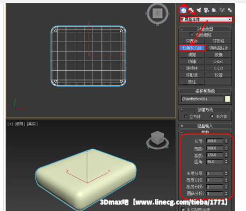This screenshot has height=211, width=246.
Task: Open the Space Warps wave icon
Action: pyautogui.click(x=222, y=10)
